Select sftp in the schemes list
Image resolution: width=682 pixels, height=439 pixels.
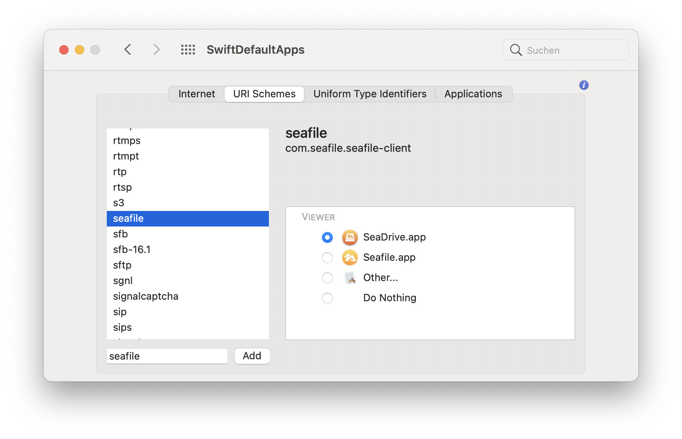[x=122, y=265]
